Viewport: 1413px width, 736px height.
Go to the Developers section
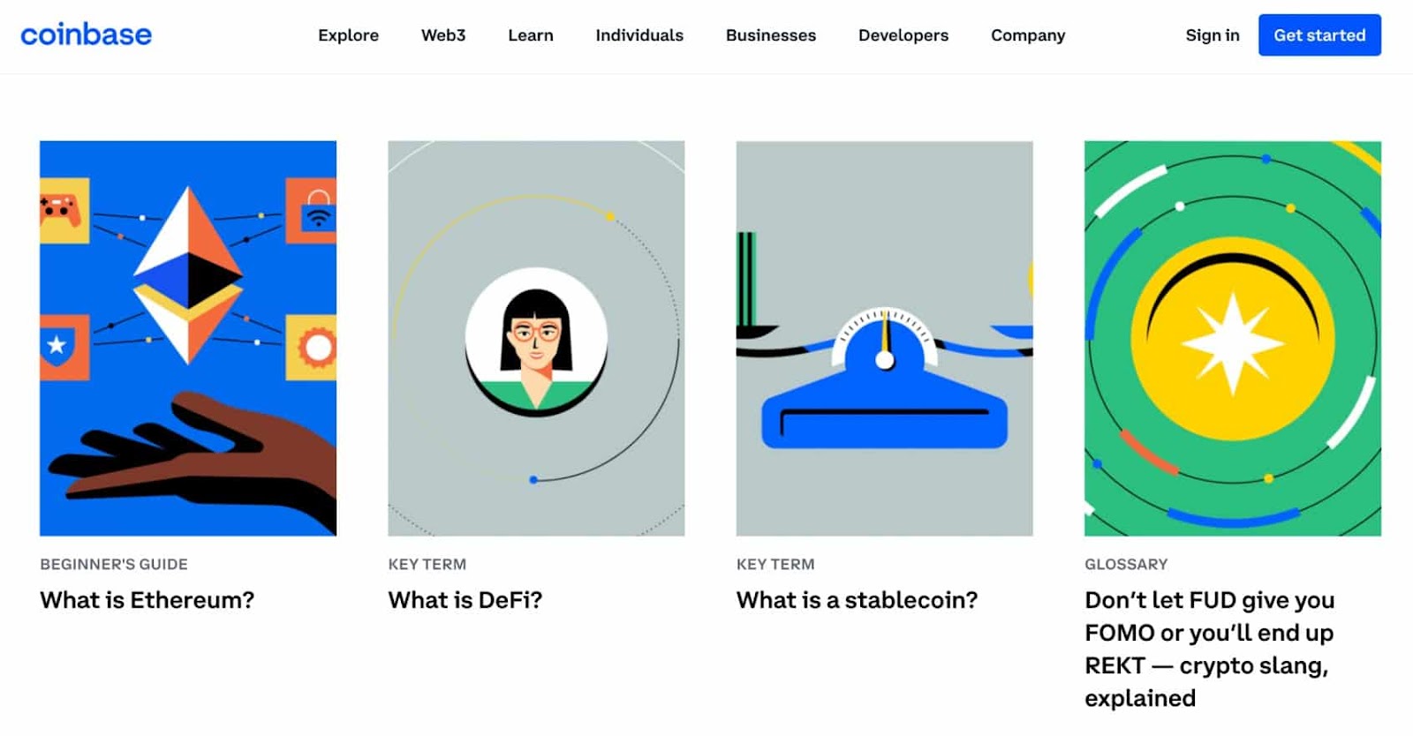[x=903, y=35]
